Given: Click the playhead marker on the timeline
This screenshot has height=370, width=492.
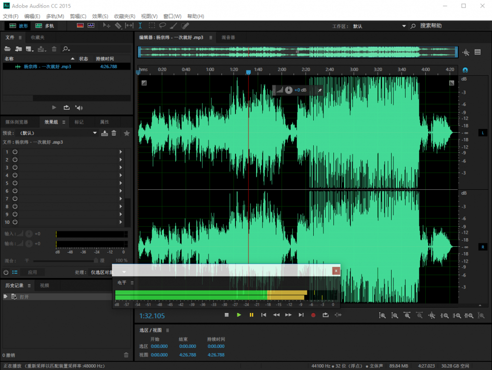Looking at the screenshot, I should click(x=248, y=72).
